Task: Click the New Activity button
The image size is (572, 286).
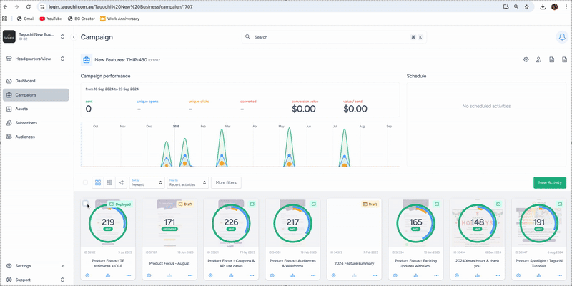Action: pyautogui.click(x=549, y=183)
